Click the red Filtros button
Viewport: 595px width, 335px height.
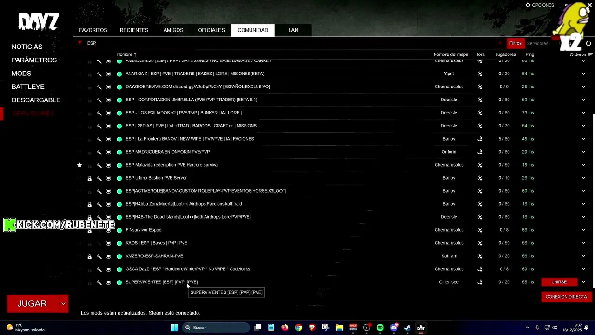516,43
